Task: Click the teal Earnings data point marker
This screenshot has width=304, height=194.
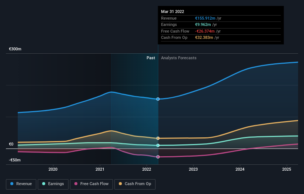Action: (158, 145)
